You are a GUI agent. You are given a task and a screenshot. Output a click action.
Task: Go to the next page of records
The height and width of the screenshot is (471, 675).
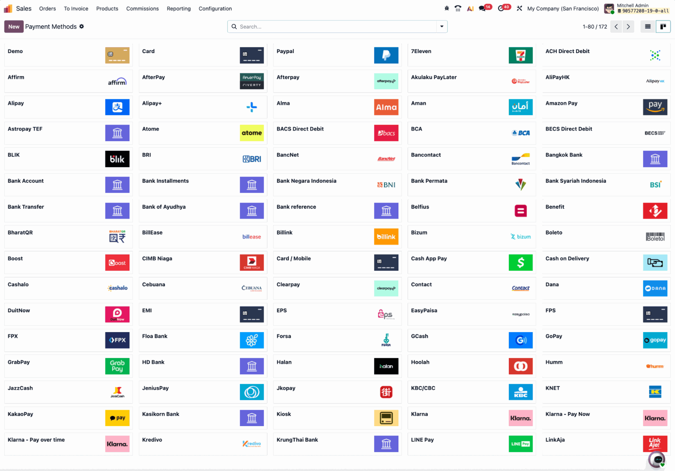pyautogui.click(x=628, y=26)
